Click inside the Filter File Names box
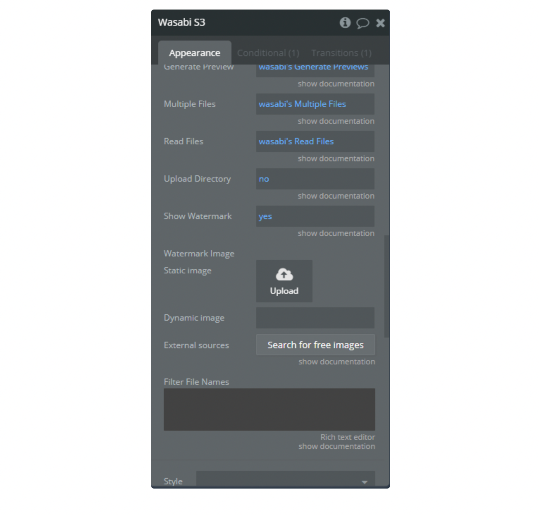The image size is (539, 515). tap(269, 410)
